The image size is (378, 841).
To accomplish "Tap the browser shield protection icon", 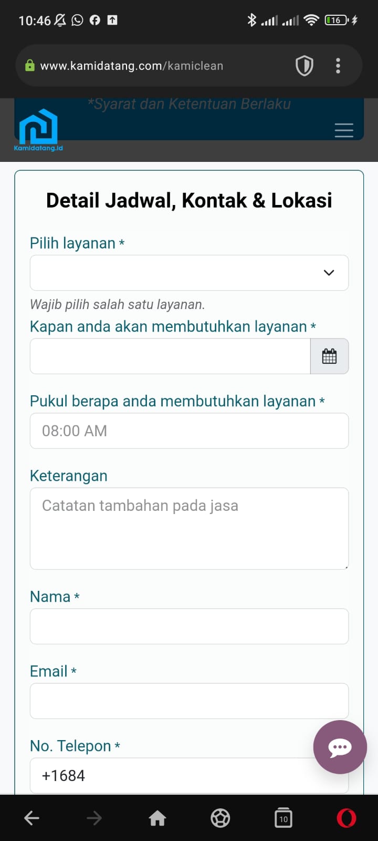I will [x=304, y=66].
